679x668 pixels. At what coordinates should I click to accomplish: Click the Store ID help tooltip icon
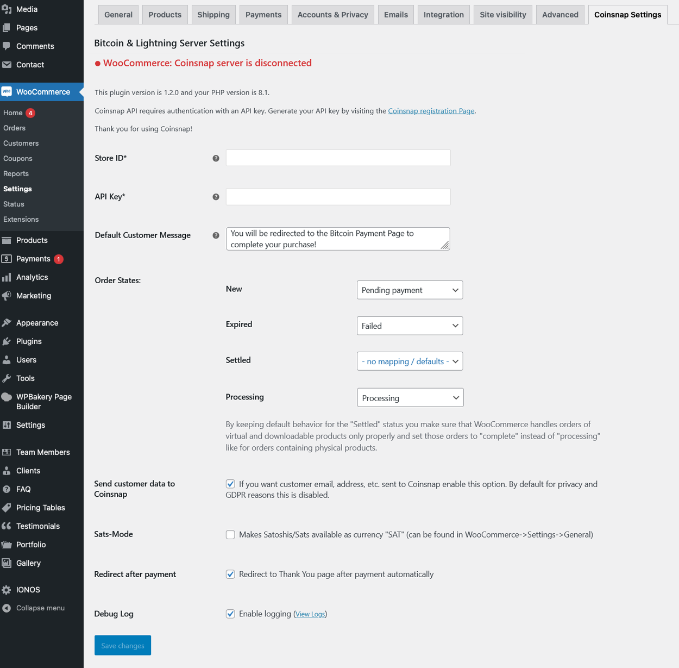pyautogui.click(x=216, y=158)
